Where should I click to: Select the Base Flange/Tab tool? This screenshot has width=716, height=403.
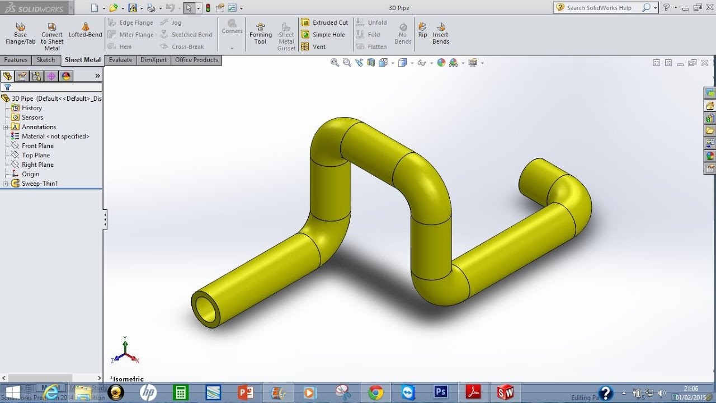[x=21, y=34]
